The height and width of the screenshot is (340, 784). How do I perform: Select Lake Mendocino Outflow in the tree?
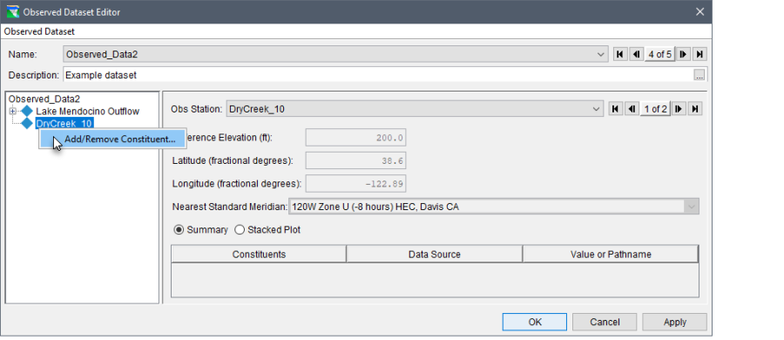tap(87, 112)
